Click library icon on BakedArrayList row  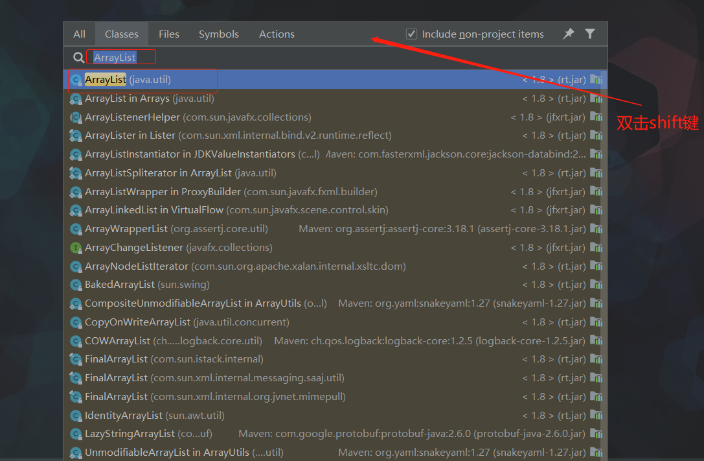pos(596,284)
